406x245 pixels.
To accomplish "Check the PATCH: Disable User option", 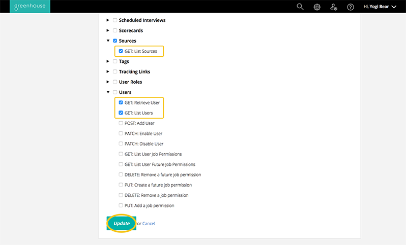I will 121,144.
